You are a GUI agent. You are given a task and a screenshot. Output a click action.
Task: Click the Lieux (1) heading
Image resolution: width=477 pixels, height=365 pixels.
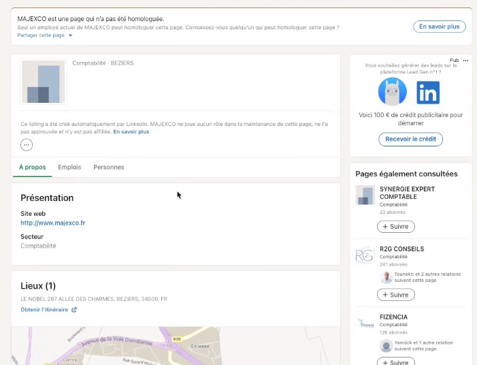point(38,286)
